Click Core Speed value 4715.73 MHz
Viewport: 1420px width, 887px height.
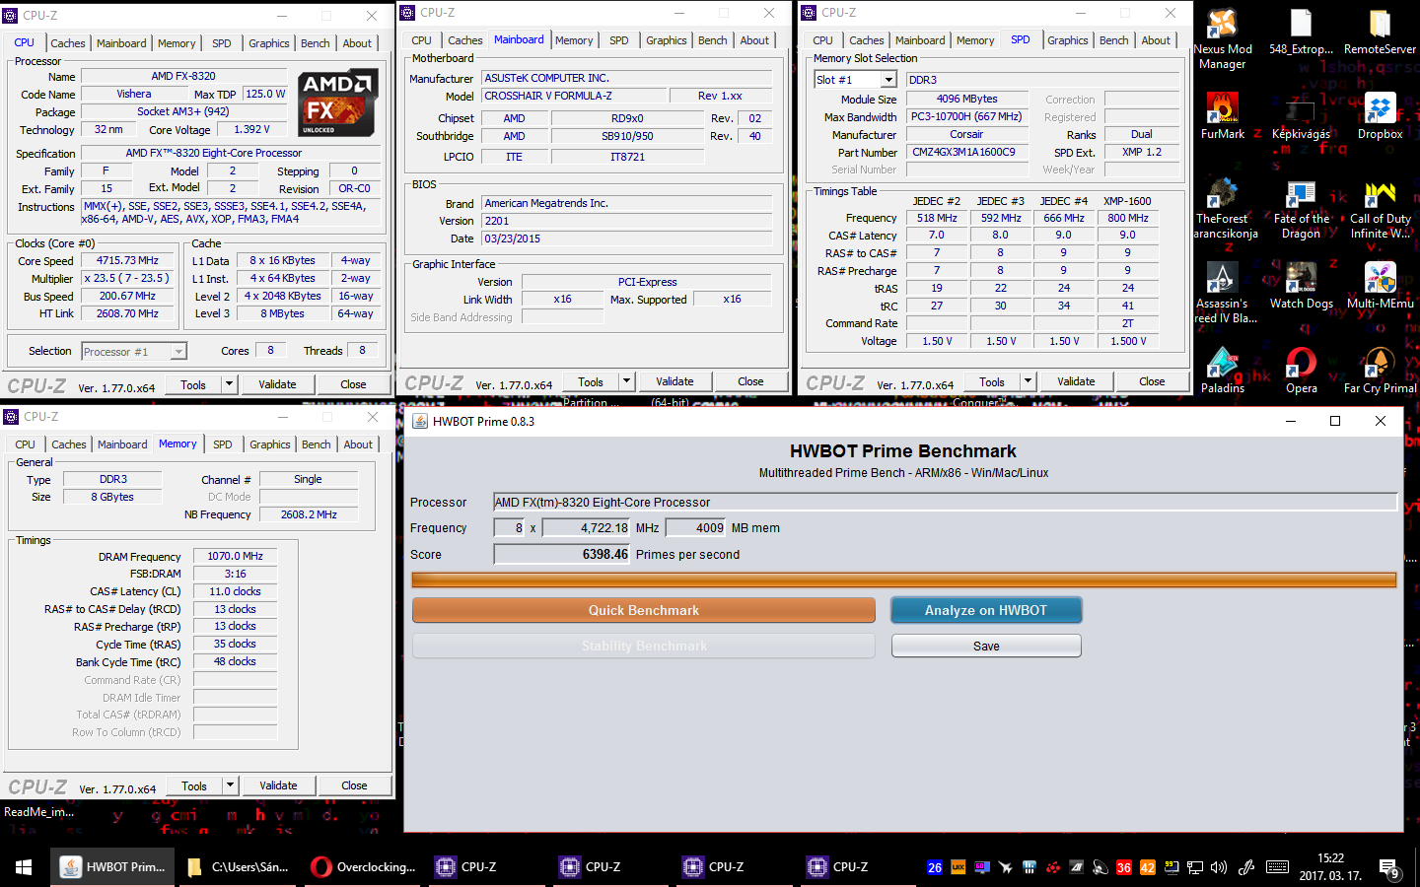pyautogui.click(x=127, y=261)
